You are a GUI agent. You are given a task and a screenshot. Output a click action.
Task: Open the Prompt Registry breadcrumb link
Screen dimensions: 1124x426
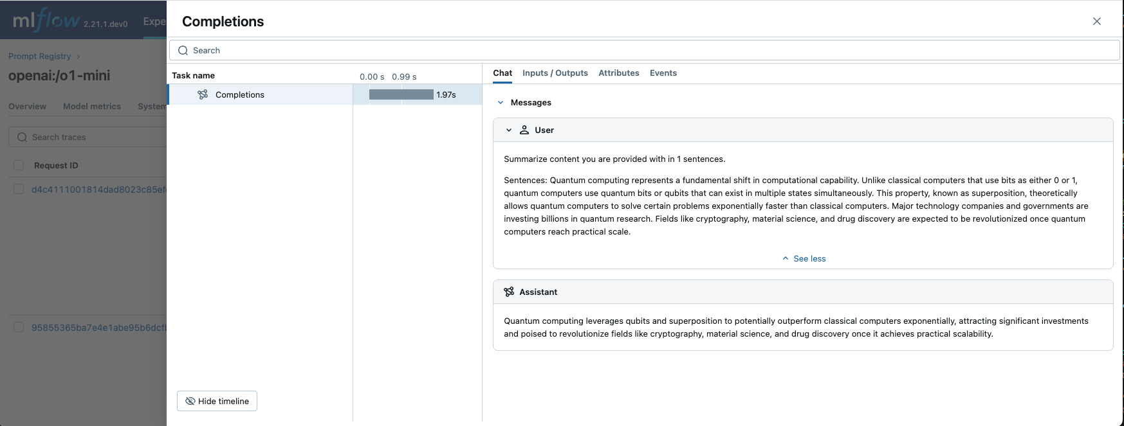tap(39, 56)
